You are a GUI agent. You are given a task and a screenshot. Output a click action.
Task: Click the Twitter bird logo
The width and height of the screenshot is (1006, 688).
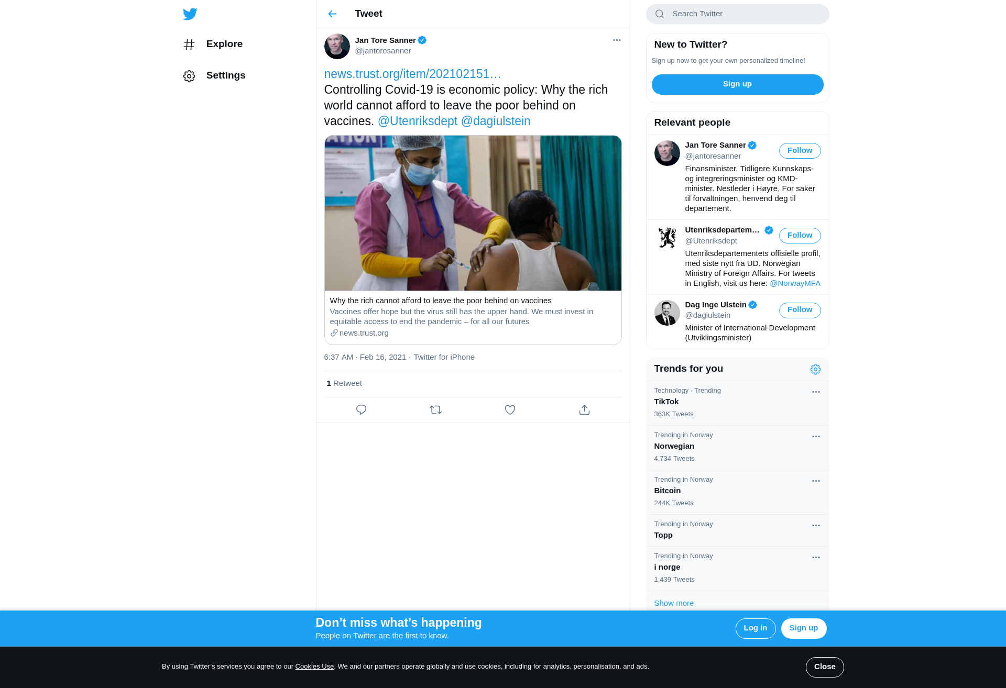190,14
